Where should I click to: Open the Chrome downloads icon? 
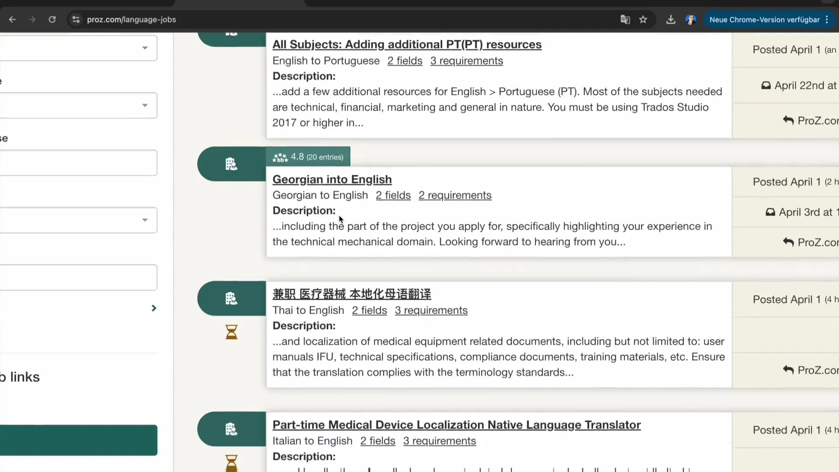point(670,20)
